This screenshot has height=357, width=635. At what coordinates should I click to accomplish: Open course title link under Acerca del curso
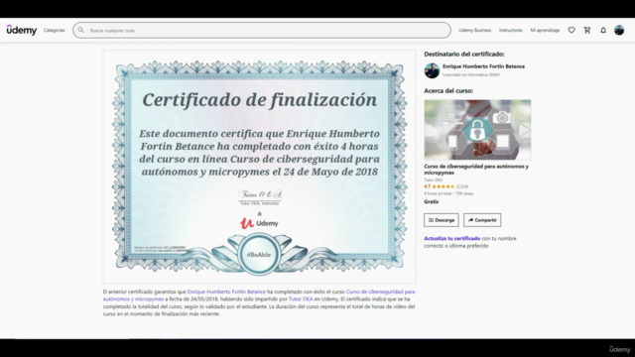[x=476, y=170]
